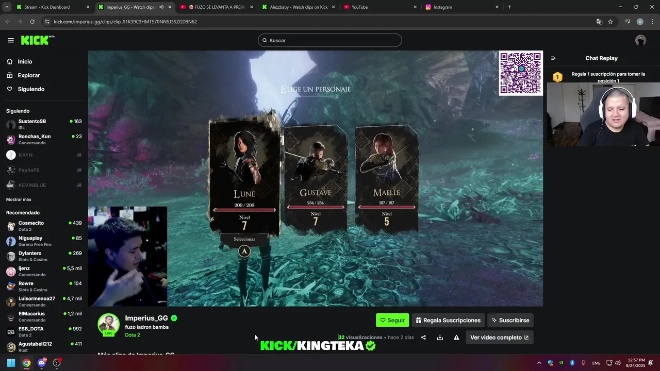
Task: Bookmark this page with star
Action: [610, 22]
